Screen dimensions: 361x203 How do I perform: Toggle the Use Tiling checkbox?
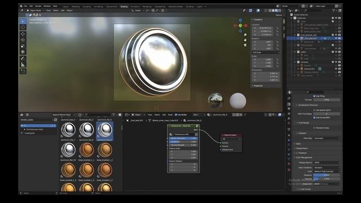pyautogui.click(x=314, y=96)
